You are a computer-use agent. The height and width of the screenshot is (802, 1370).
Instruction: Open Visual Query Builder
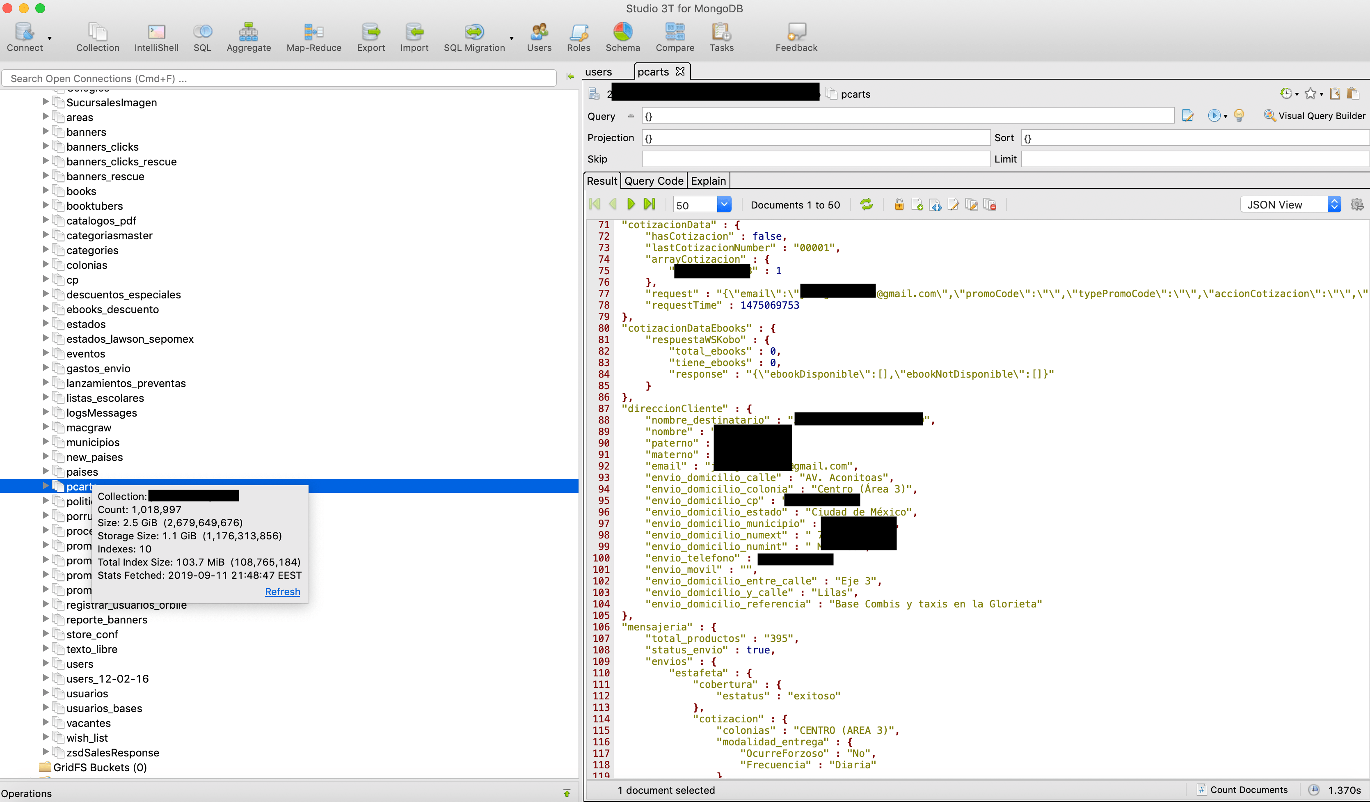pyautogui.click(x=1315, y=115)
